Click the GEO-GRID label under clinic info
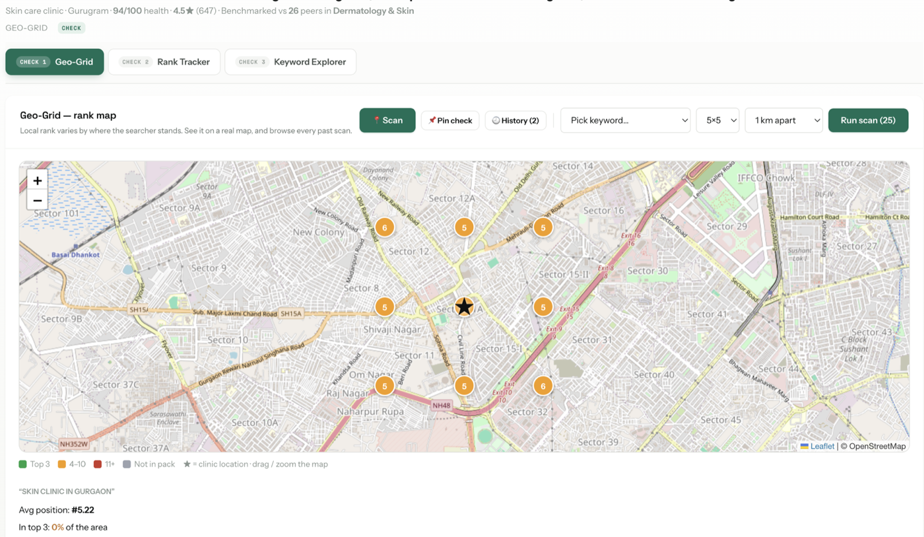 click(x=26, y=28)
